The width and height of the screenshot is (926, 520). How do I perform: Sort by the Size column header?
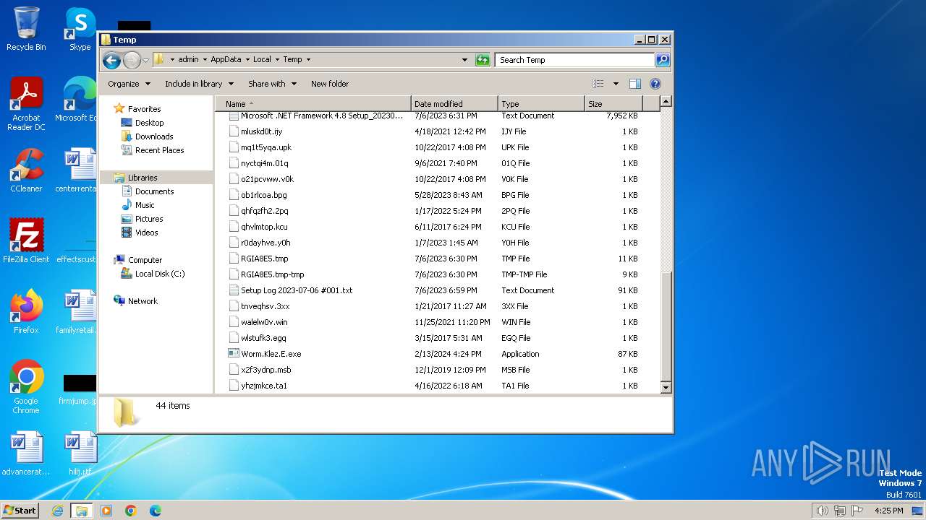click(613, 104)
